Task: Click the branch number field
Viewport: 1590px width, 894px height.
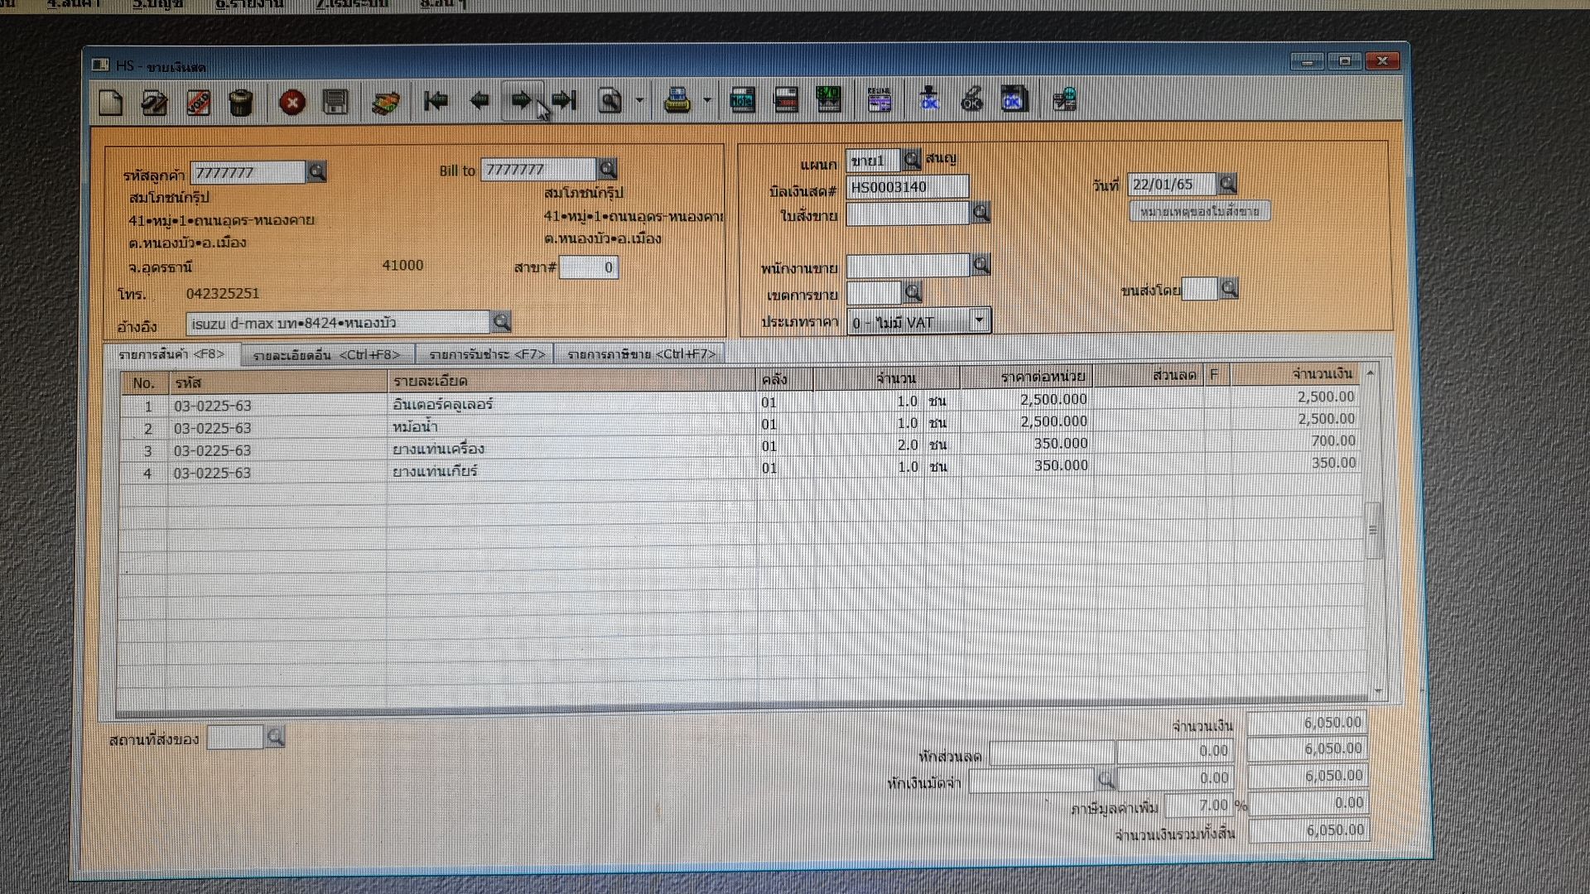Action: (x=588, y=267)
